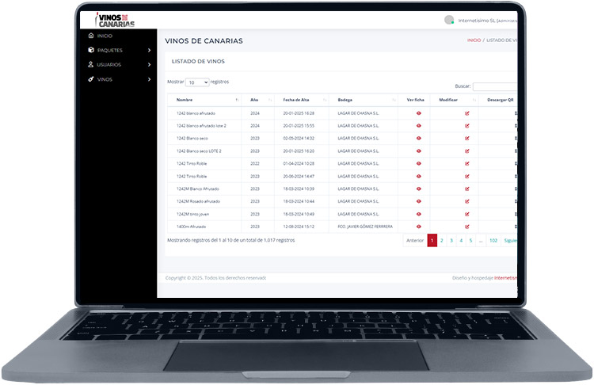Show ficha for 1242M Blanco Afrutado
The image size is (594, 385).
click(419, 189)
